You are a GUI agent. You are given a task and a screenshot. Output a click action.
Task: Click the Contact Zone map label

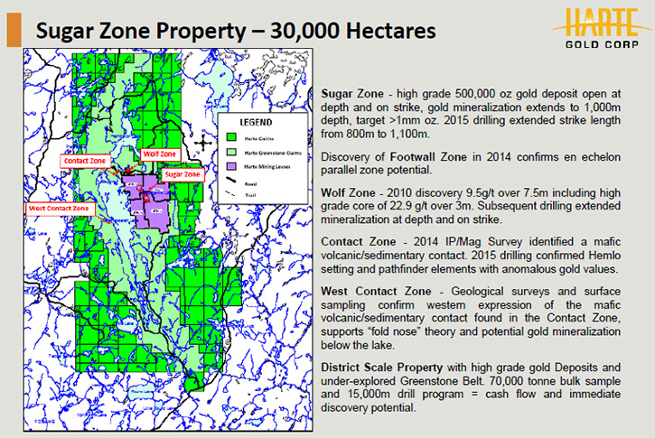[85, 161]
